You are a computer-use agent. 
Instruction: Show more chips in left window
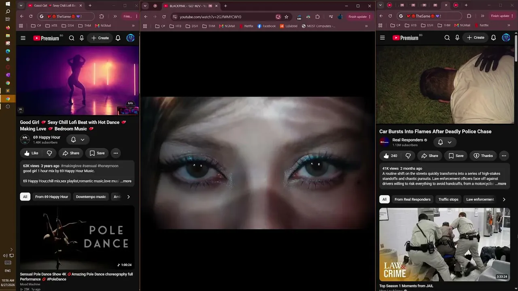(x=128, y=197)
